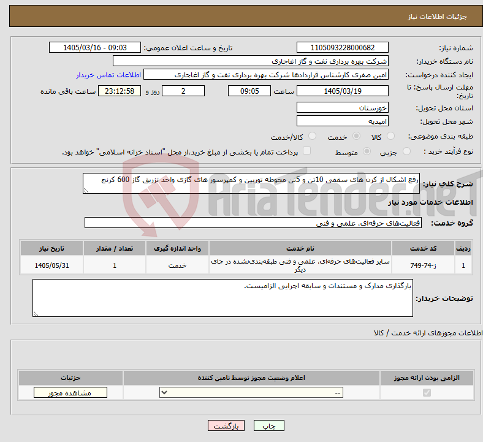The height and width of the screenshot is (442, 483).
Task: Select the متوسط purchase type radio
Action: 367,151
